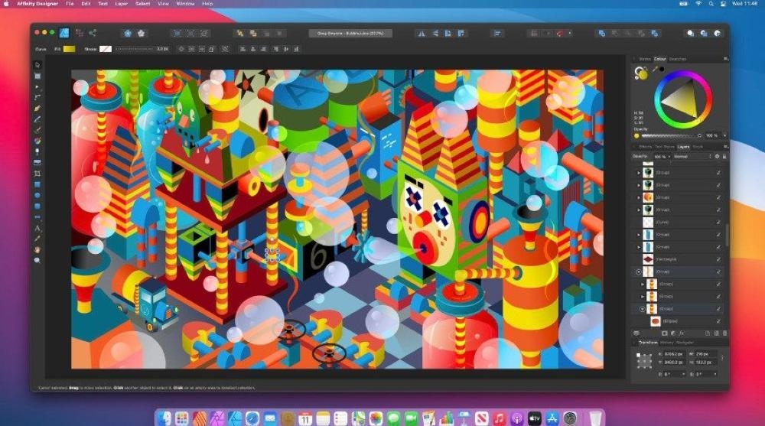Viewport: 765px width, 426px height.
Task: Select the Artistic Text tool
Action: 37,228
